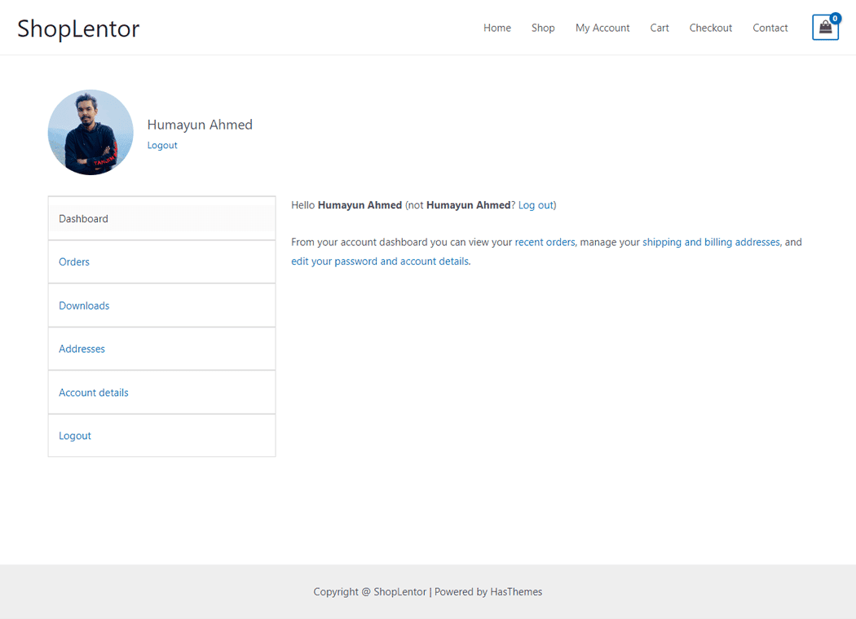Click the ShopLentor site logo
The width and height of the screenshot is (856, 619).
[78, 29]
